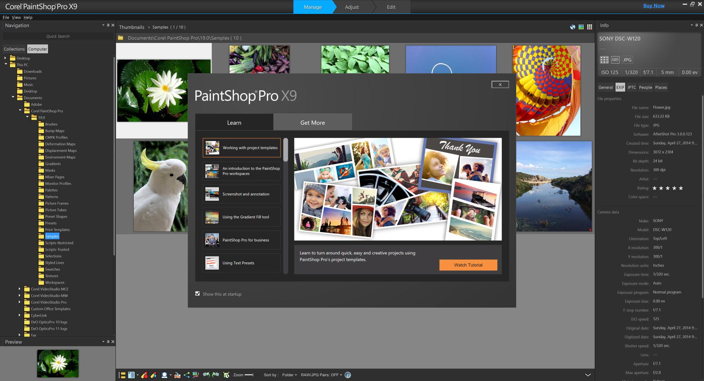Click the Buy Now link
Image resolution: width=704 pixels, height=381 pixels.
[654, 5]
